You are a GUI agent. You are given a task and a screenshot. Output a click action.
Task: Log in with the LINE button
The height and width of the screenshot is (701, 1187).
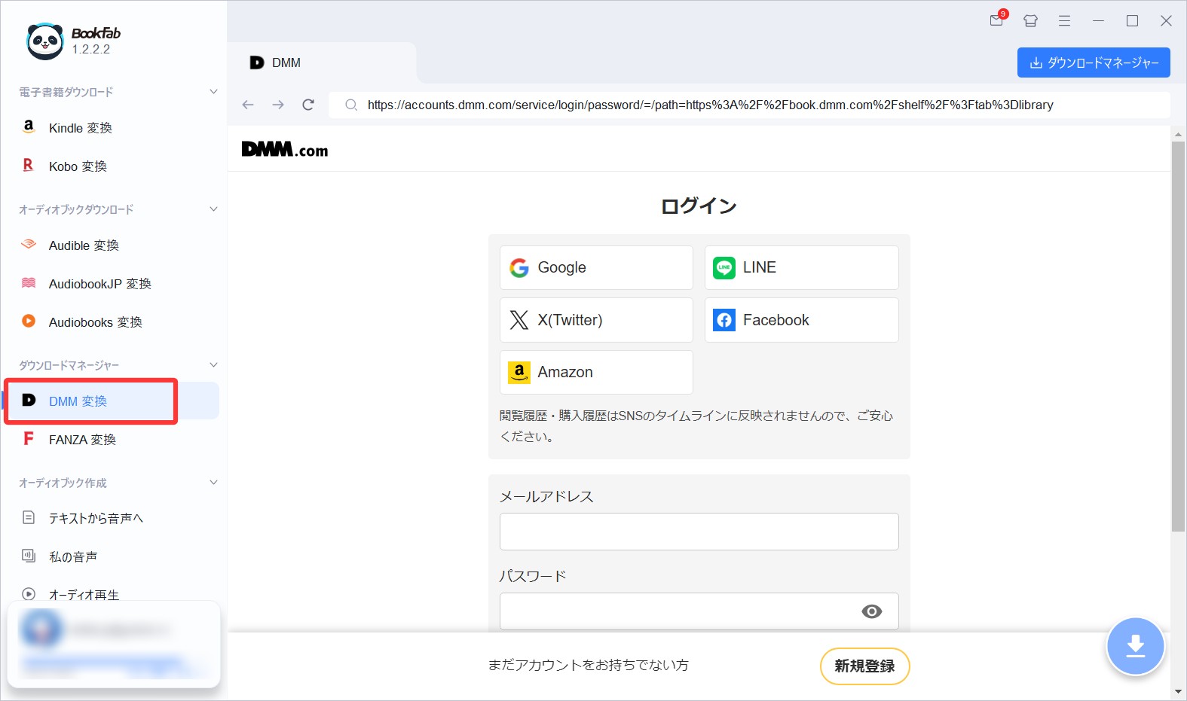pyautogui.click(x=801, y=267)
